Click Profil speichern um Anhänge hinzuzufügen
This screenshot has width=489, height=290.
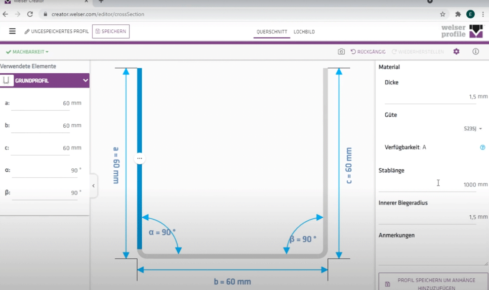(433, 283)
